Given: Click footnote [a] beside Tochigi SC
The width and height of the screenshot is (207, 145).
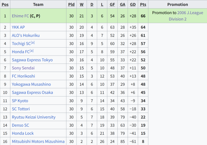Looking at the screenshot, I should [x=33, y=42].
